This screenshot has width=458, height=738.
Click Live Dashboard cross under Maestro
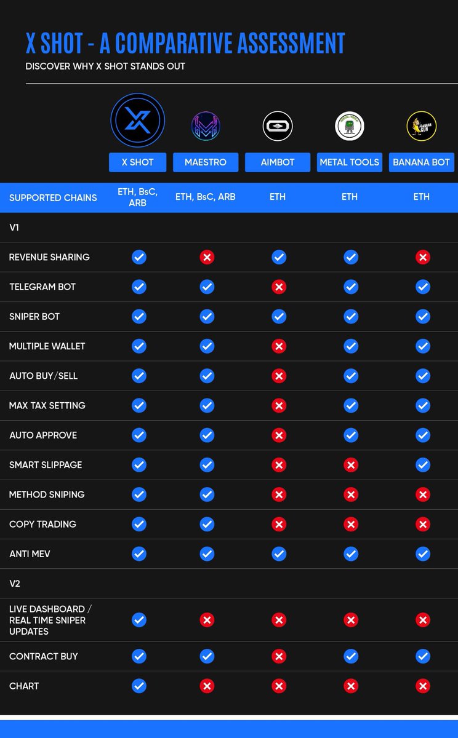click(x=207, y=620)
